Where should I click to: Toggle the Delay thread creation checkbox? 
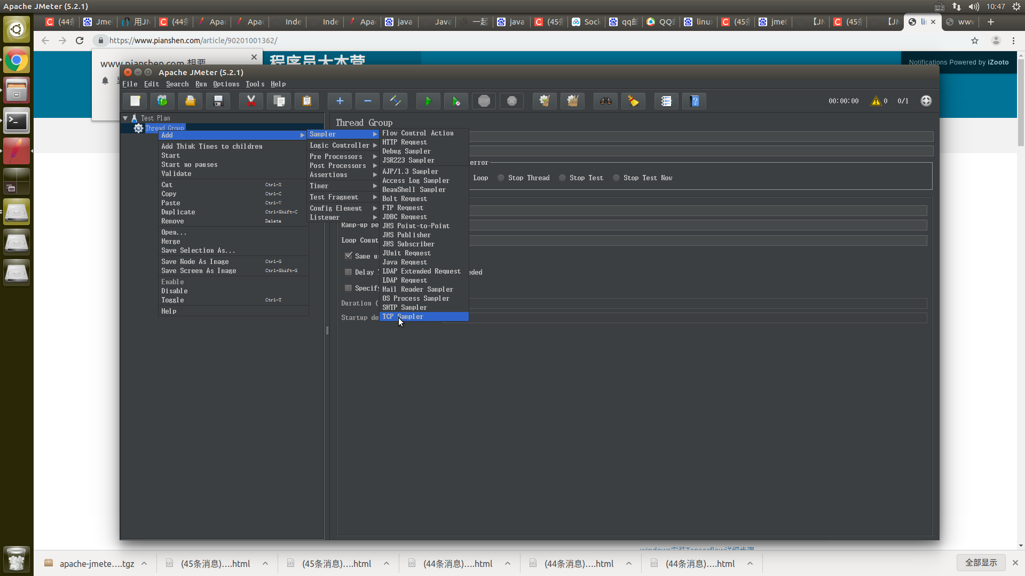click(349, 272)
